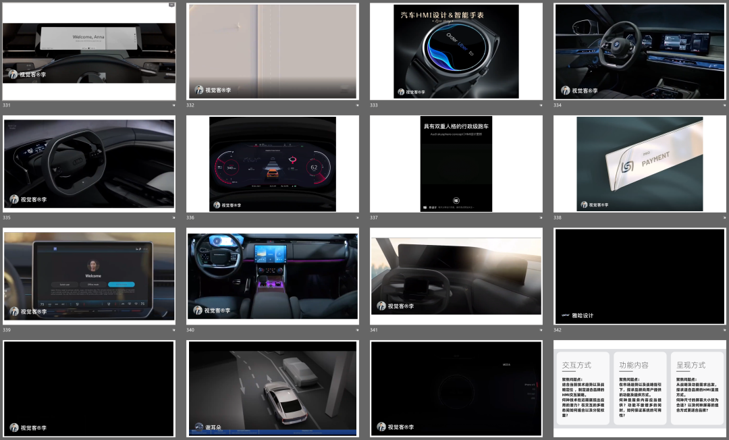The image size is (729, 440).
Task: Select the BMW cockpit interior slide 334
Action: 640,52
